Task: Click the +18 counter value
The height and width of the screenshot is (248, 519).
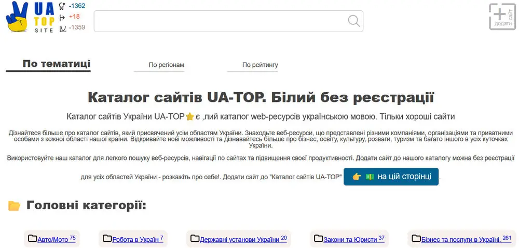Action: pyautogui.click(x=74, y=17)
